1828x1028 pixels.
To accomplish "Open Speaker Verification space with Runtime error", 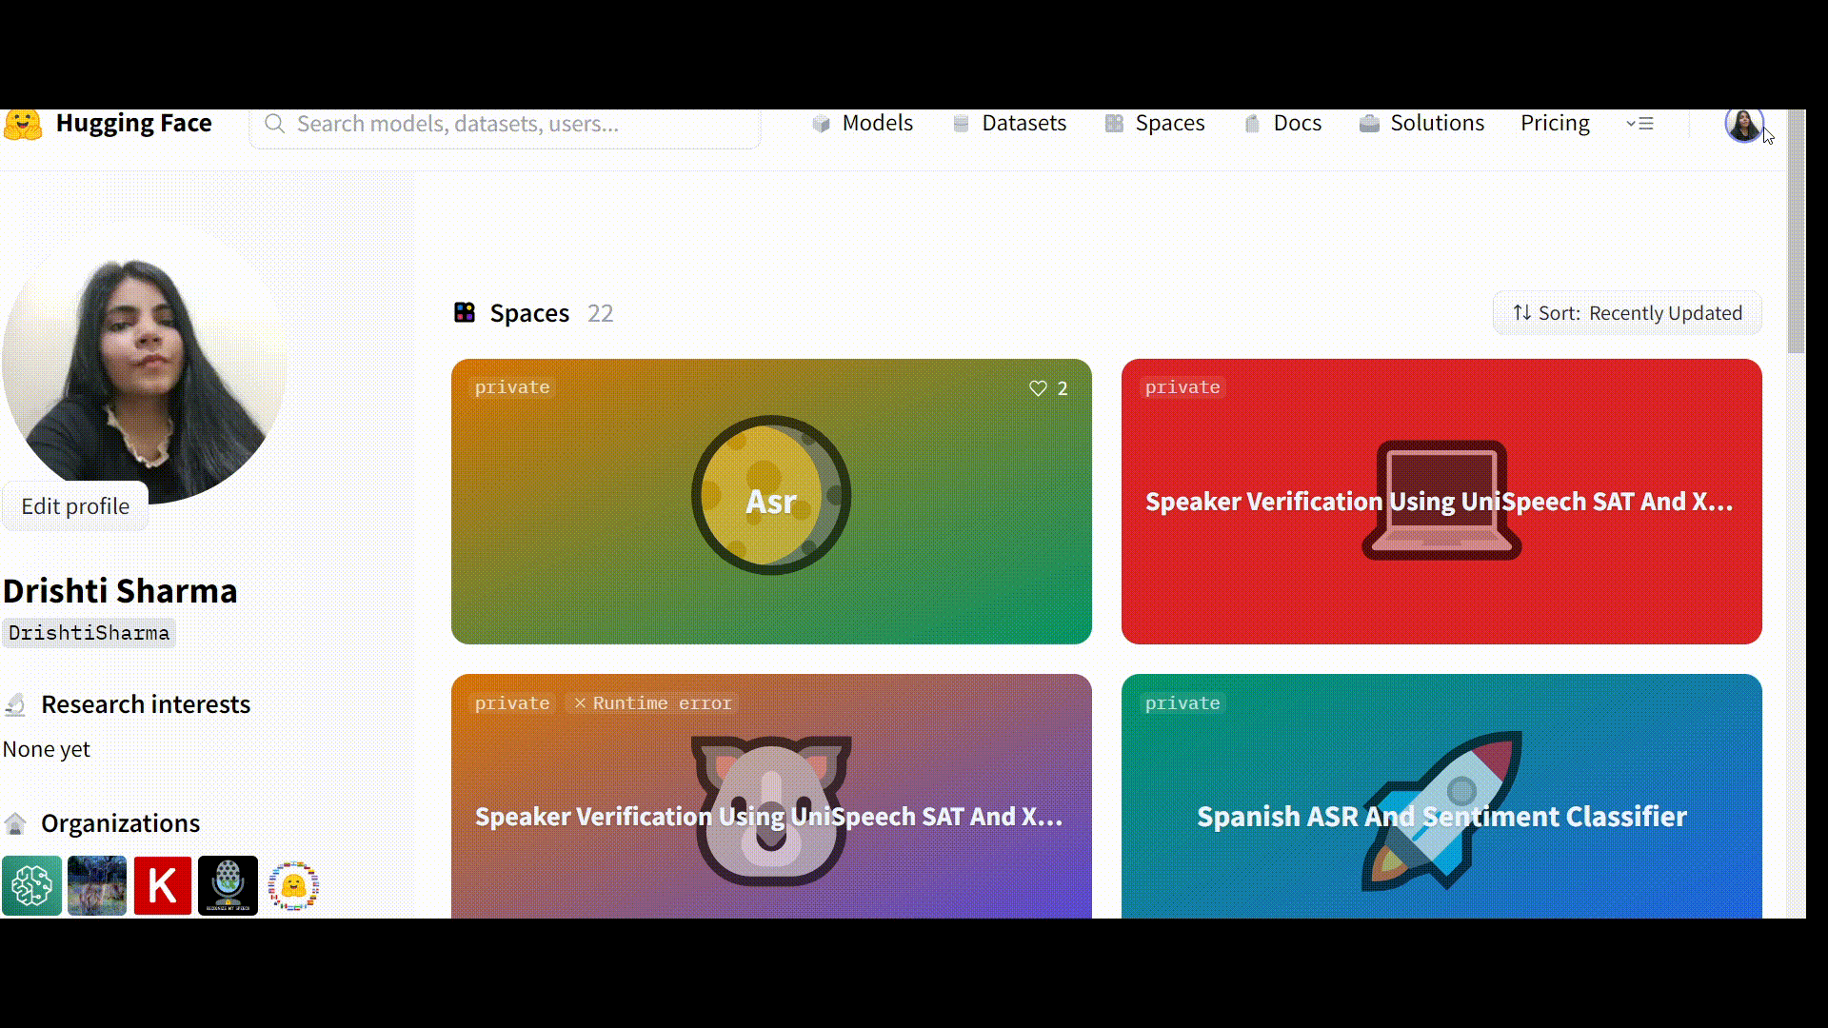I will click(x=771, y=797).
